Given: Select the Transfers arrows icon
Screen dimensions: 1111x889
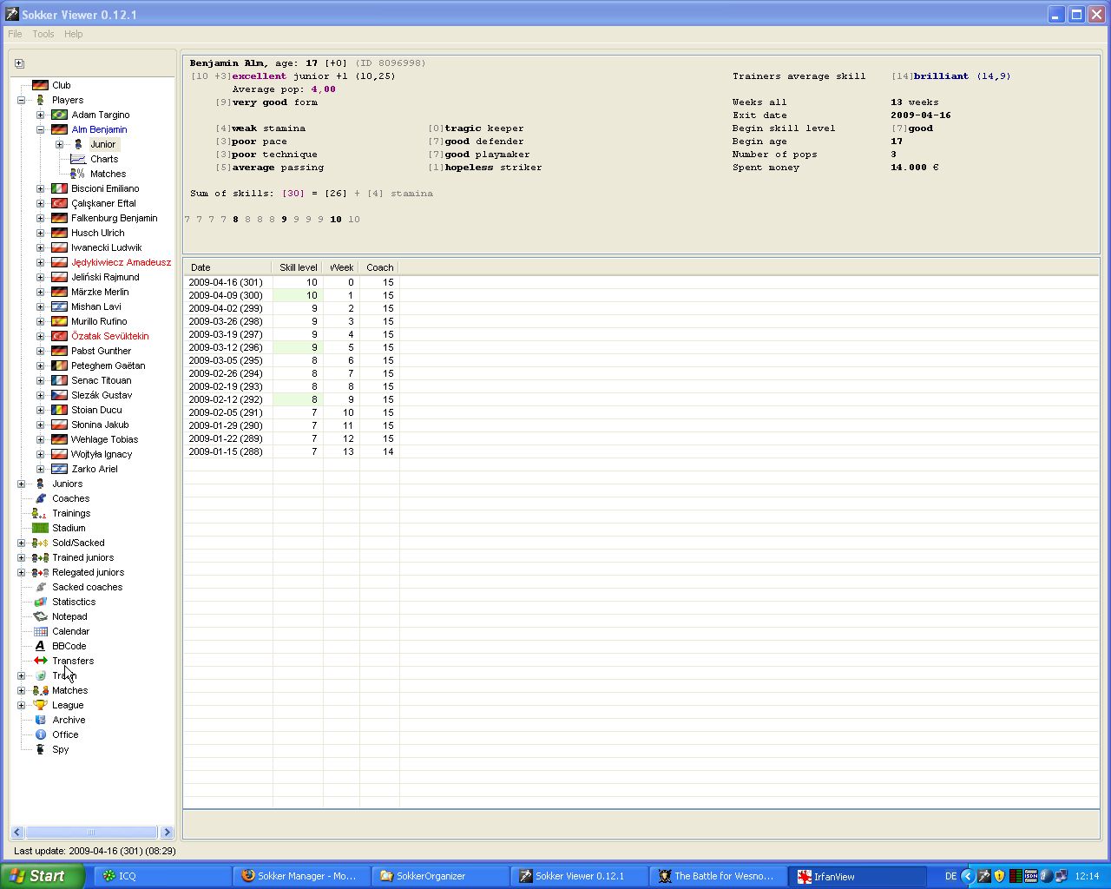Looking at the screenshot, I should point(40,661).
